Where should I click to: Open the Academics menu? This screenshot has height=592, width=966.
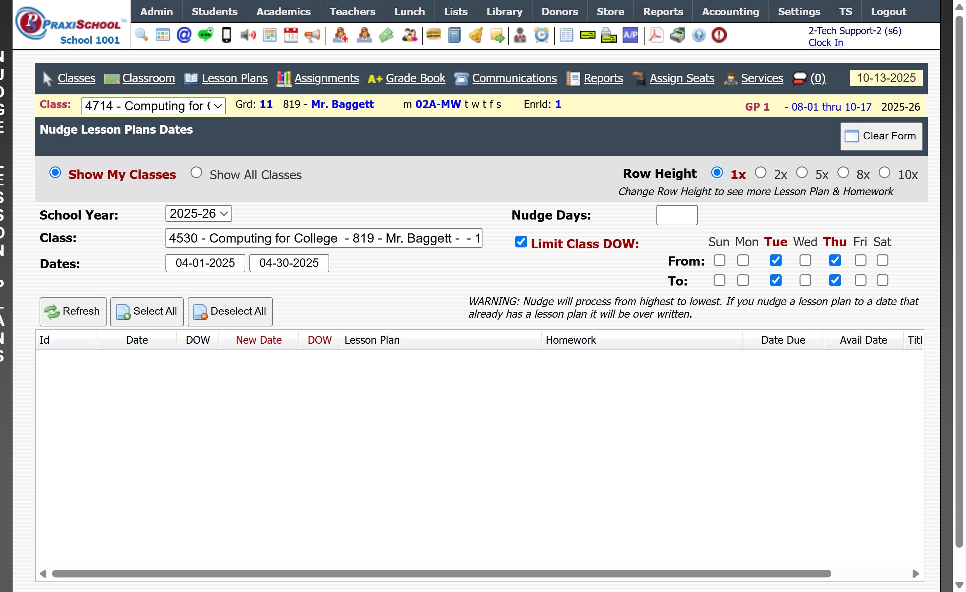(x=283, y=12)
